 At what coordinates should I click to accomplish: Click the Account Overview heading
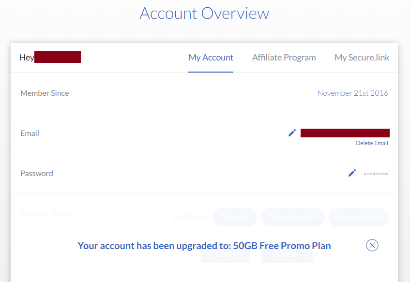(204, 13)
